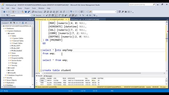Toggle IntelliSense Enabled button
169x95 pixels.
[x=56, y=15]
